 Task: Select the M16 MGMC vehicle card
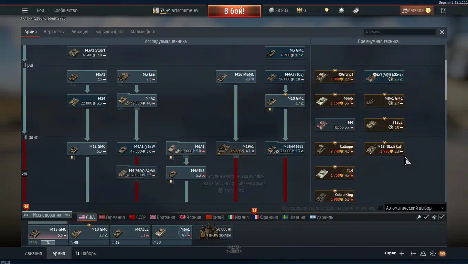[236, 77]
